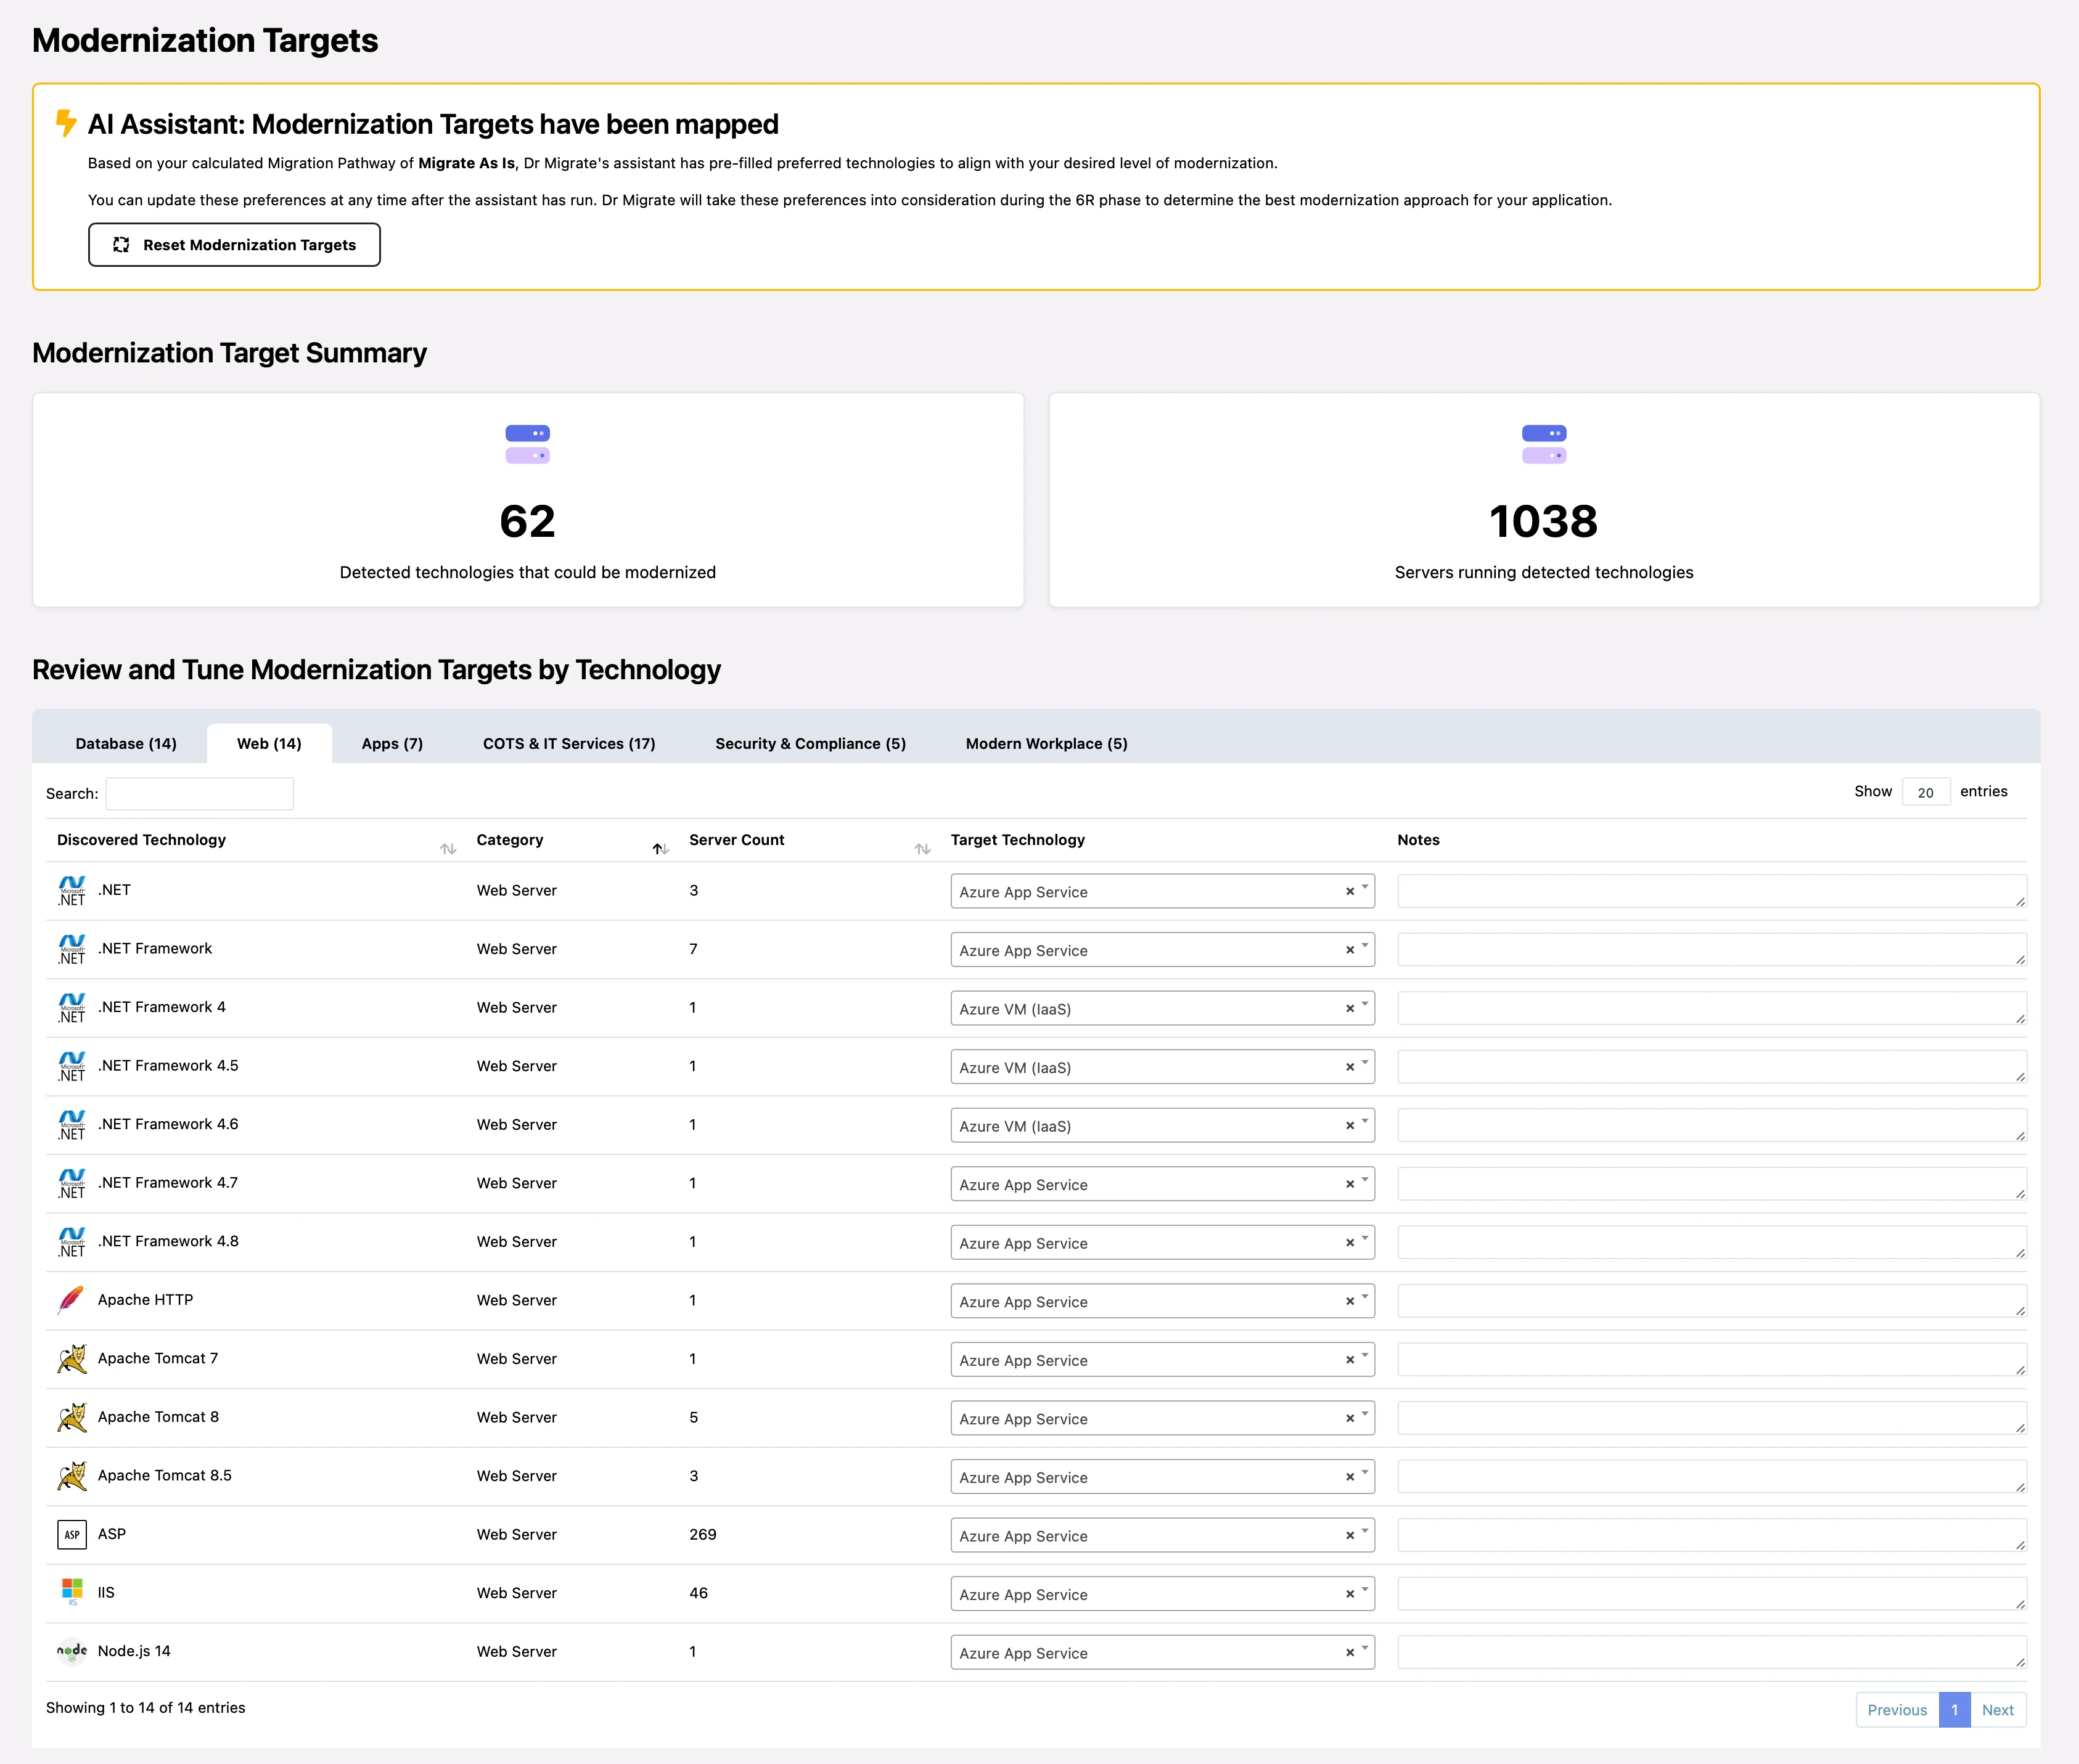Select the Web (14) tab
This screenshot has height=1764, width=2079.
(x=269, y=744)
